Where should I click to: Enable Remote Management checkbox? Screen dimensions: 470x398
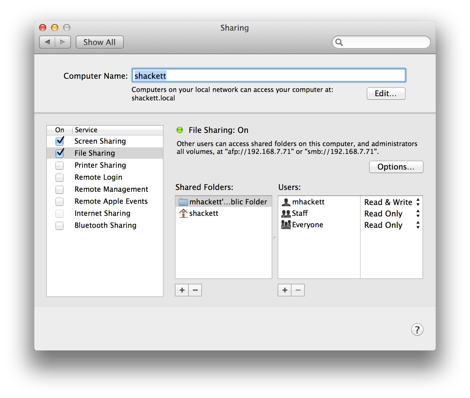pyautogui.click(x=60, y=189)
